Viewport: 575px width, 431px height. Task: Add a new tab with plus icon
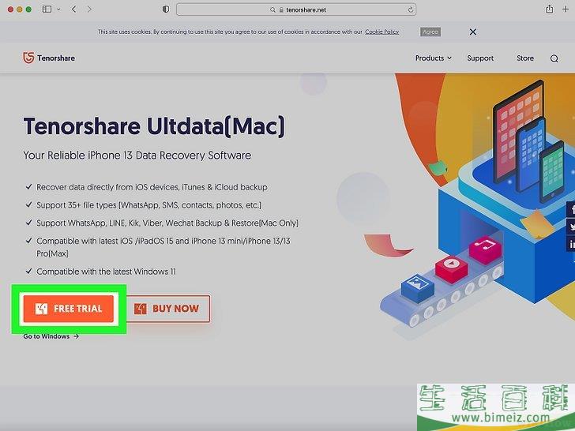(565, 9)
